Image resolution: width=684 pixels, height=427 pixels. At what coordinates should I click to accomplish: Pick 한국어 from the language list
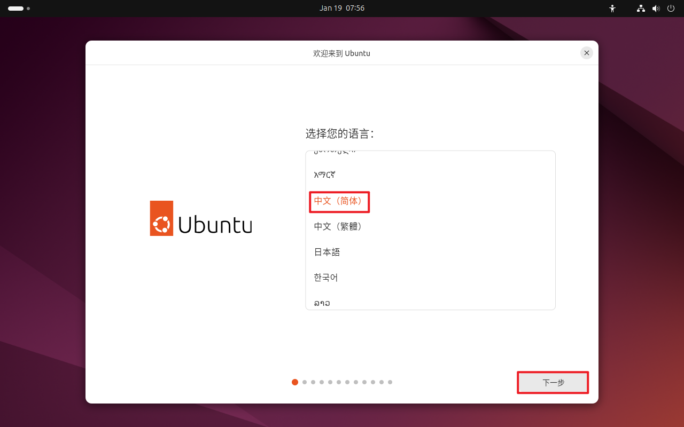tap(326, 278)
